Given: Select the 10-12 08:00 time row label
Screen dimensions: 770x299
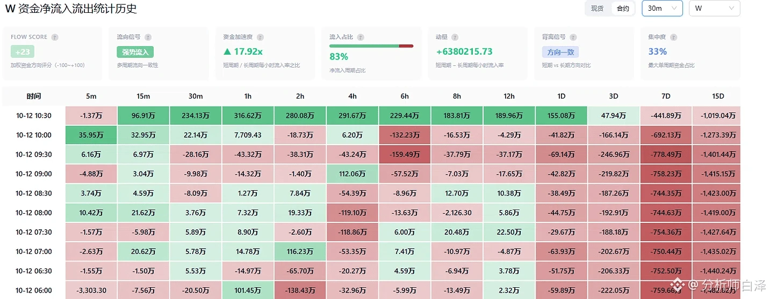Looking at the screenshot, I should pyautogui.click(x=34, y=213).
